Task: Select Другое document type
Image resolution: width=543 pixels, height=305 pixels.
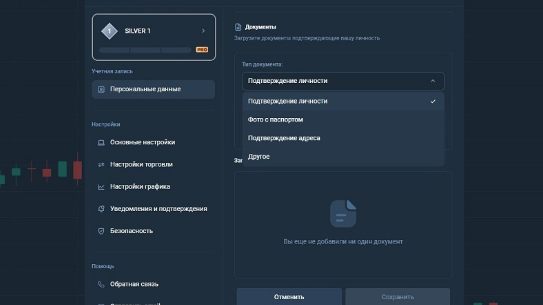Action: pyautogui.click(x=343, y=156)
